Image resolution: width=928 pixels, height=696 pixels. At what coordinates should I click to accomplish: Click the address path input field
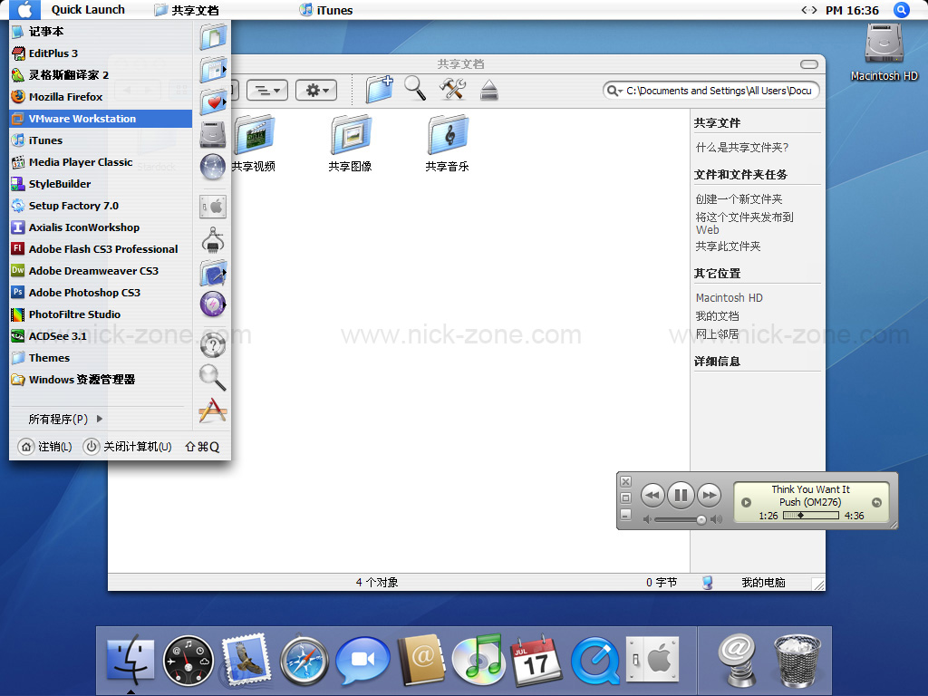(x=719, y=91)
